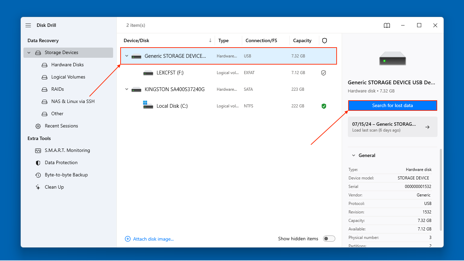This screenshot has height=261, width=464.
Task: Open the help book icon
Action: tap(387, 25)
